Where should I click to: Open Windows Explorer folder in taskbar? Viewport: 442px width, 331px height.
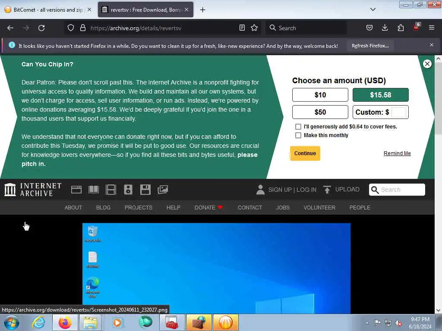[90, 322]
